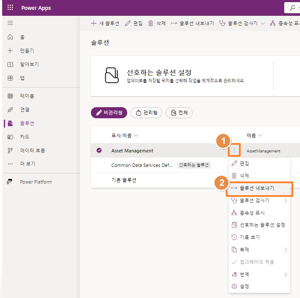Sort by 표시 이름 column header

click(125, 135)
